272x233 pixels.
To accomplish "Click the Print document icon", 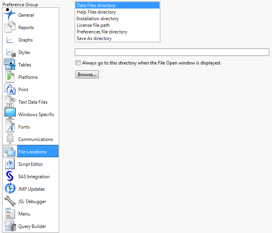I will click(x=10, y=89).
